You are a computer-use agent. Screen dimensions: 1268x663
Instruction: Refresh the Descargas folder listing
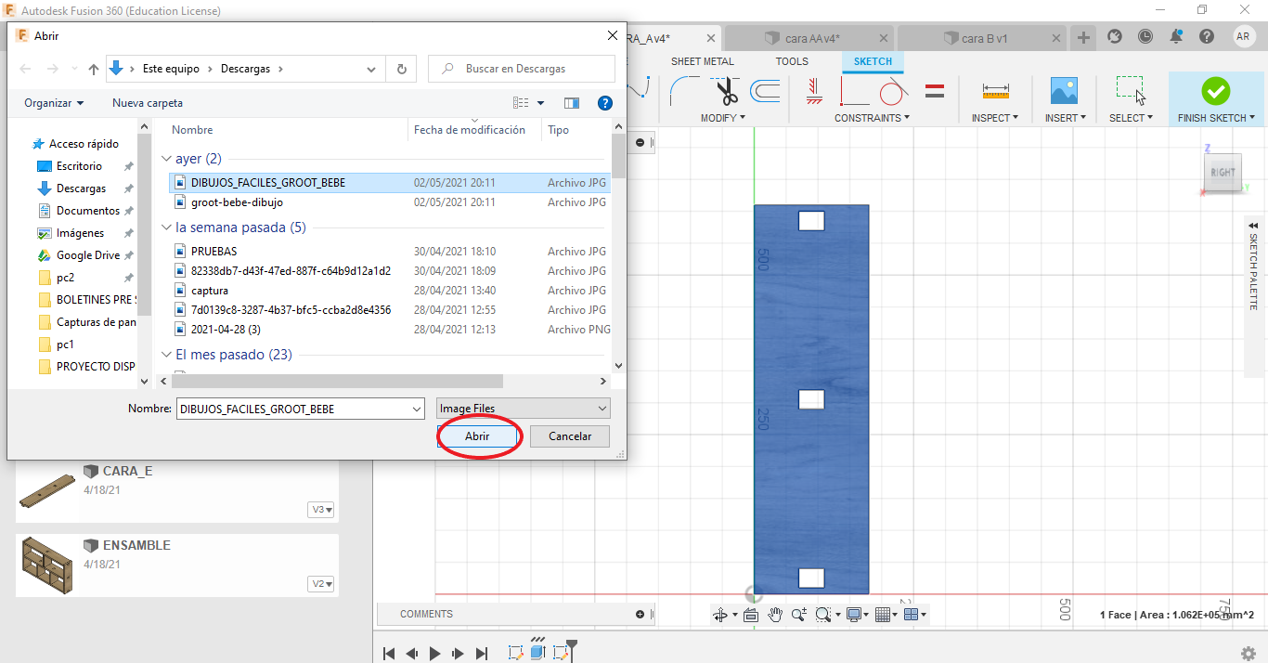[401, 69]
